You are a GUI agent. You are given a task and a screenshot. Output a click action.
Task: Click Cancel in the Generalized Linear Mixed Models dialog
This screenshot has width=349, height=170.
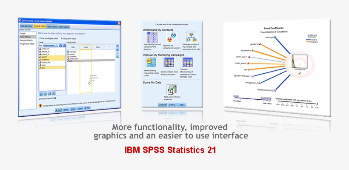(x=80, y=109)
